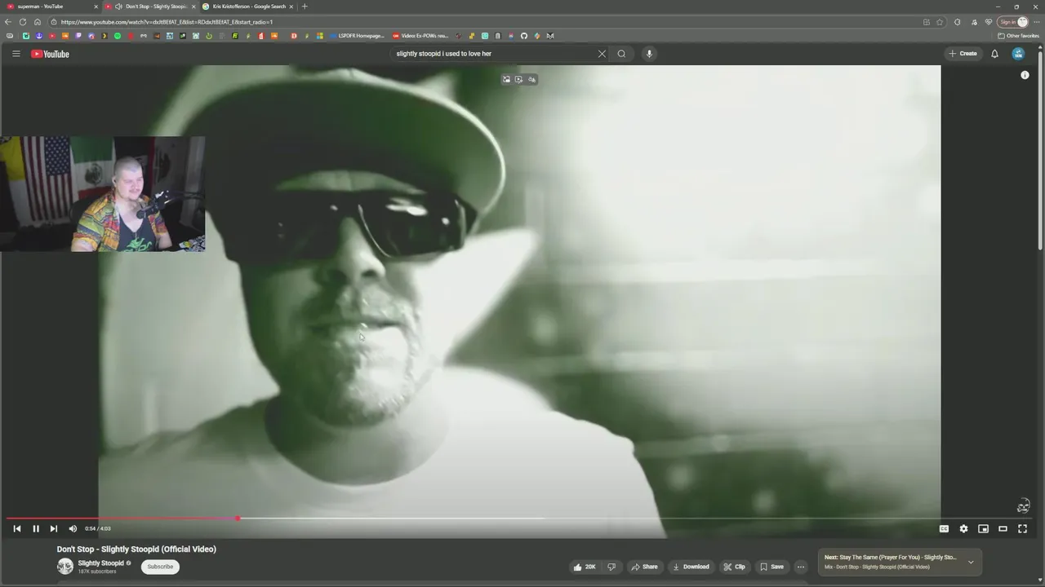Close the superman - YouTube tab
Viewport: 1045px width, 587px height.
[96, 7]
